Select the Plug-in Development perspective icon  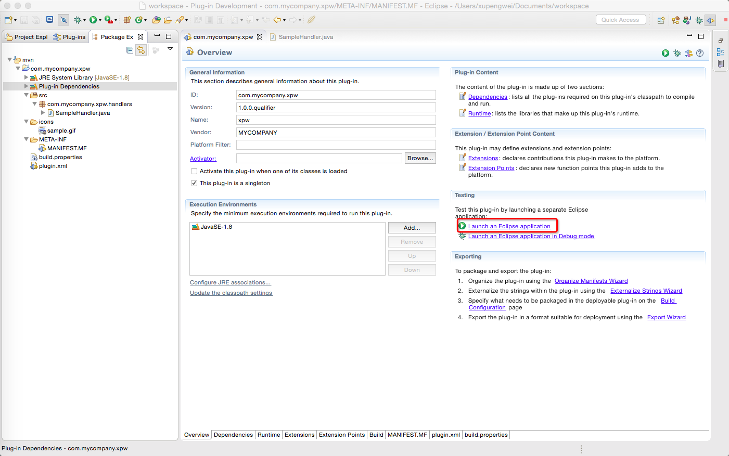(710, 20)
